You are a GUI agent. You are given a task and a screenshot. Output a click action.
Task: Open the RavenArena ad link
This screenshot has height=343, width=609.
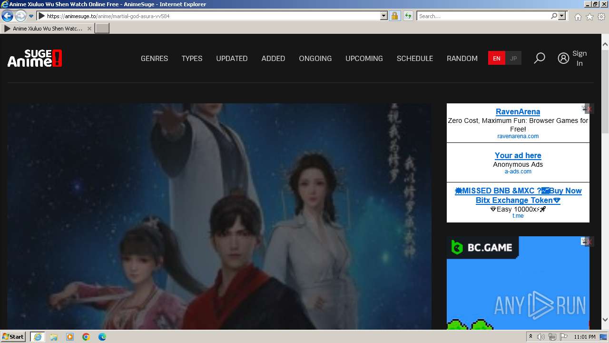pos(518,111)
